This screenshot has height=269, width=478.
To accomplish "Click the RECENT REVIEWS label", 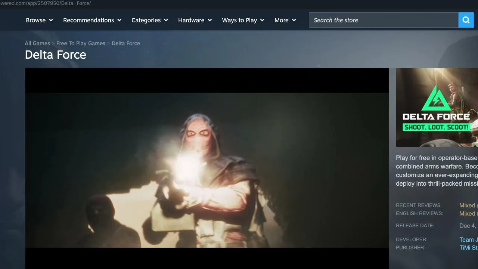I will click(x=419, y=205).
